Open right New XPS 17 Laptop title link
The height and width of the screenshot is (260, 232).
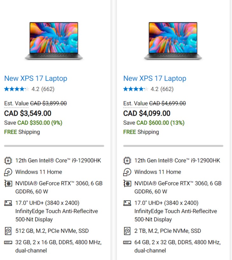(x=155, y=78)
